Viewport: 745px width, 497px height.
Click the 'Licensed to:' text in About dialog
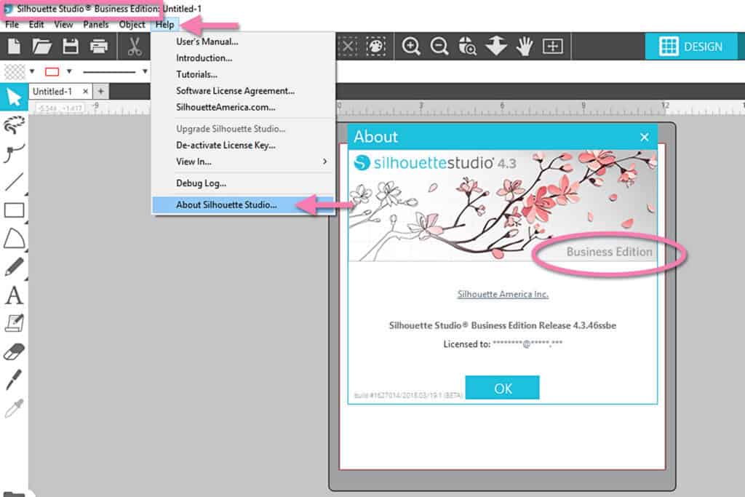[466, 344]
